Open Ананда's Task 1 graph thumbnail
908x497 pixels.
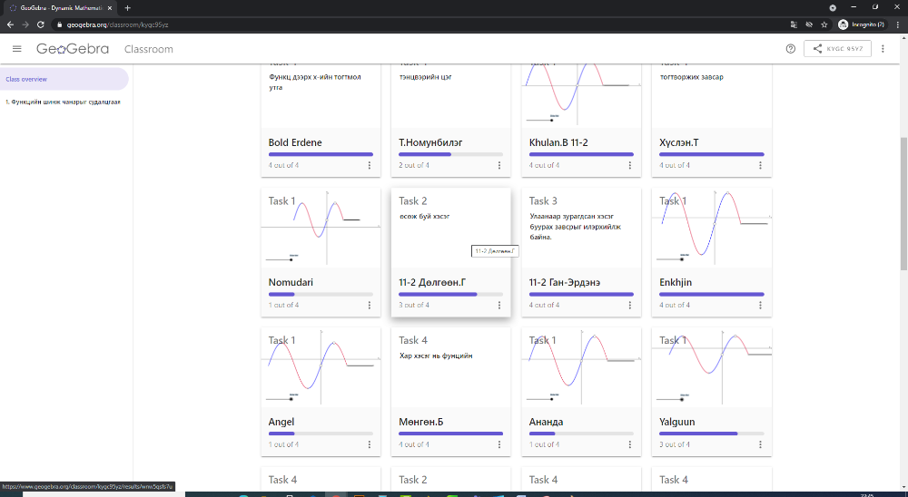[x=581, y=366]
